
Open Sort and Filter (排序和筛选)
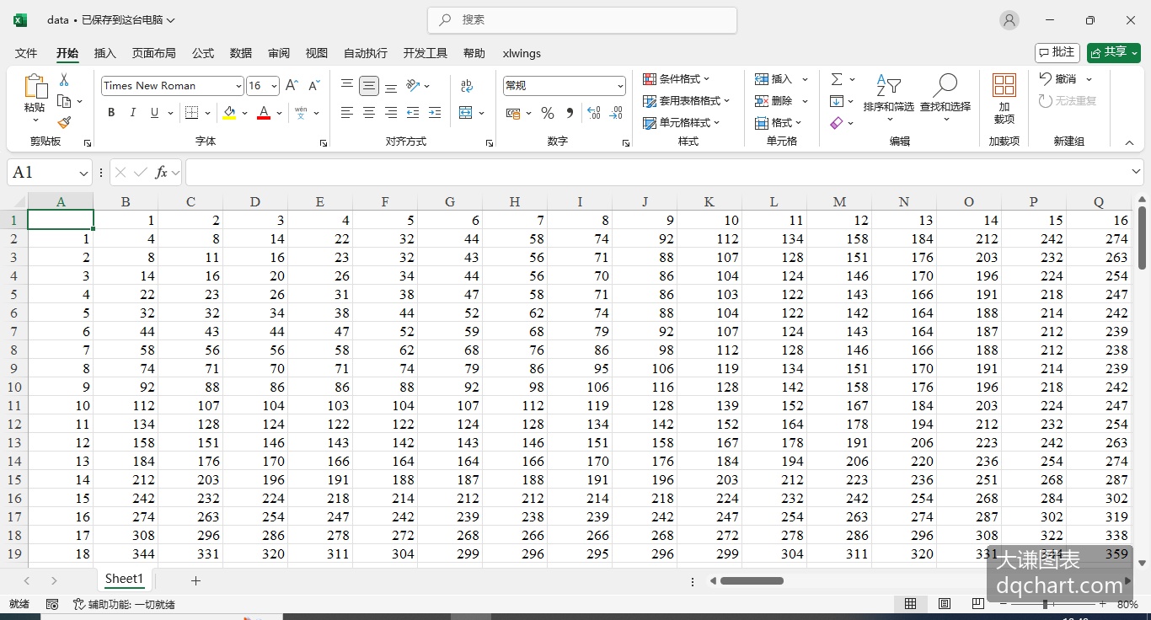tap(888, 96)
